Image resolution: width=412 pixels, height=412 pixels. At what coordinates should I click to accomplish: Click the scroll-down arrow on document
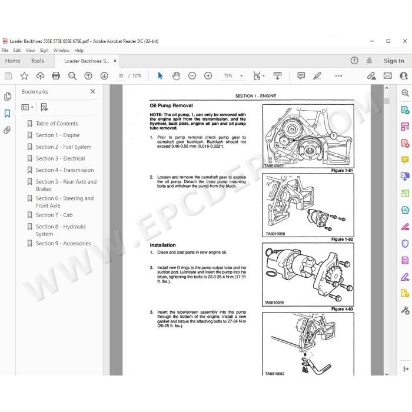click(387, 374)
